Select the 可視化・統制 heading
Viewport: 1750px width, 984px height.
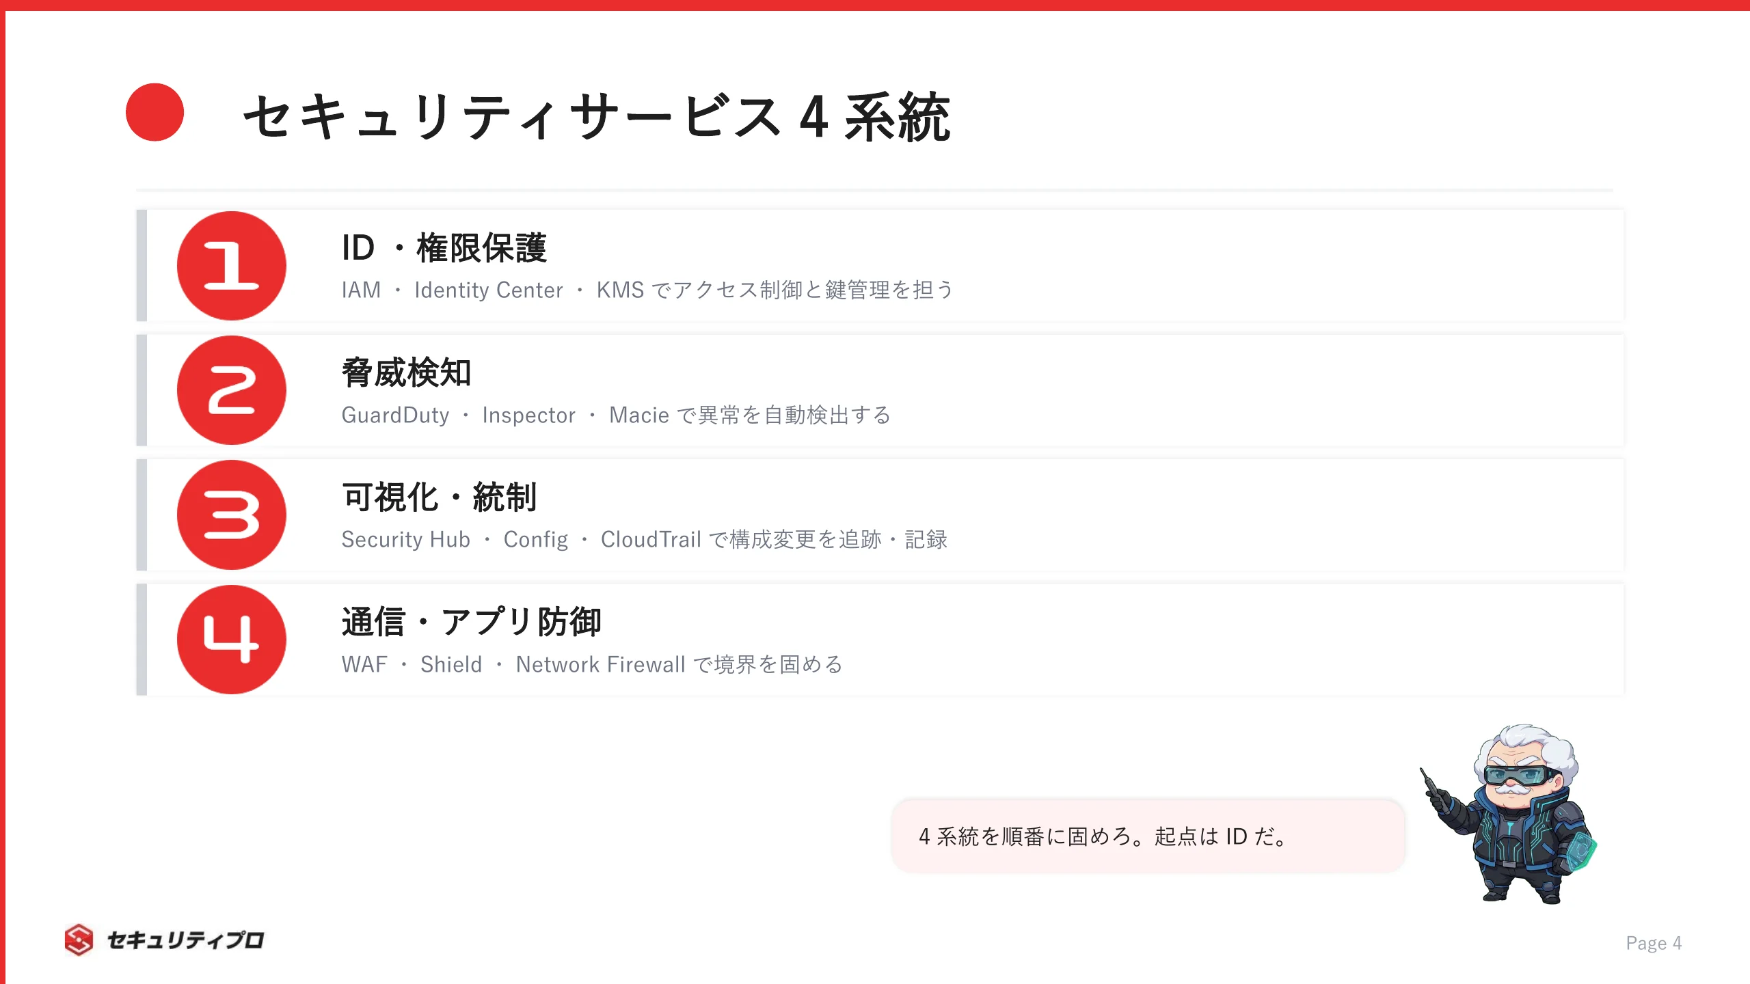(440, 497)
